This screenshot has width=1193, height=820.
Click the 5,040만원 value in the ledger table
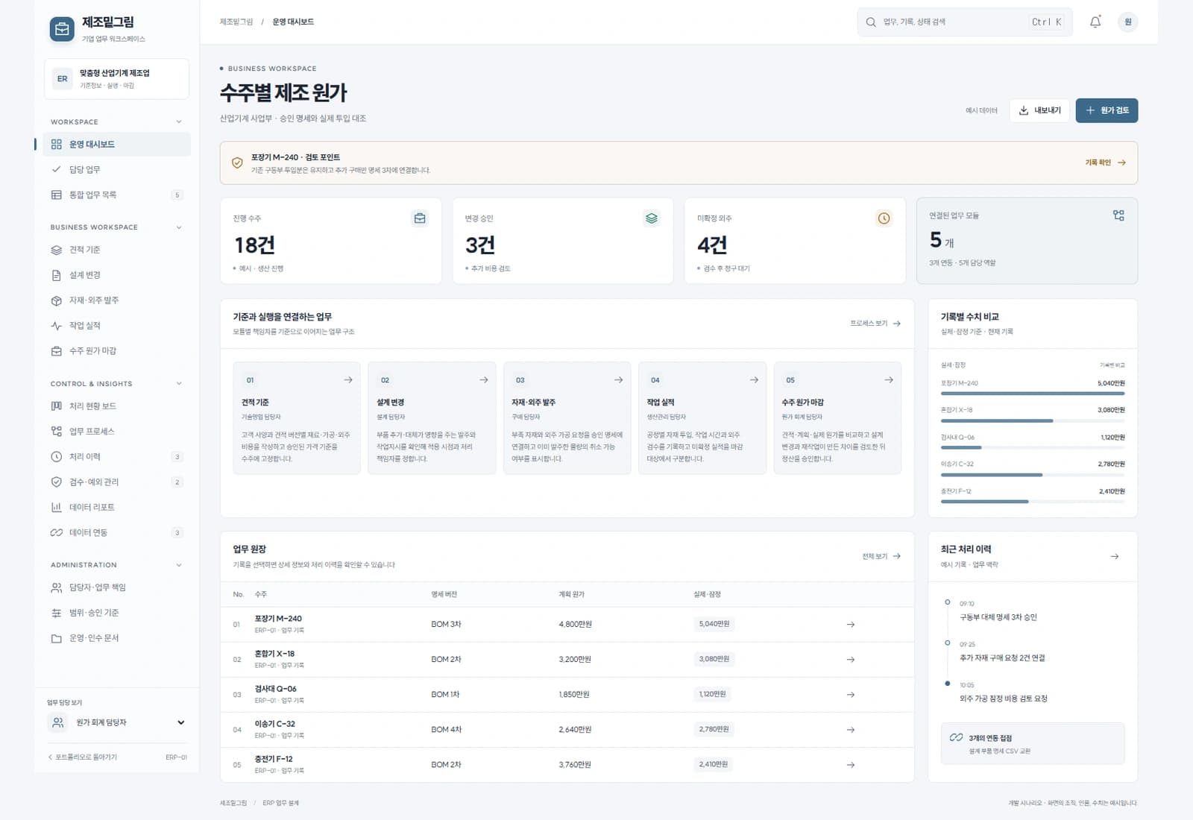point(714,624)
